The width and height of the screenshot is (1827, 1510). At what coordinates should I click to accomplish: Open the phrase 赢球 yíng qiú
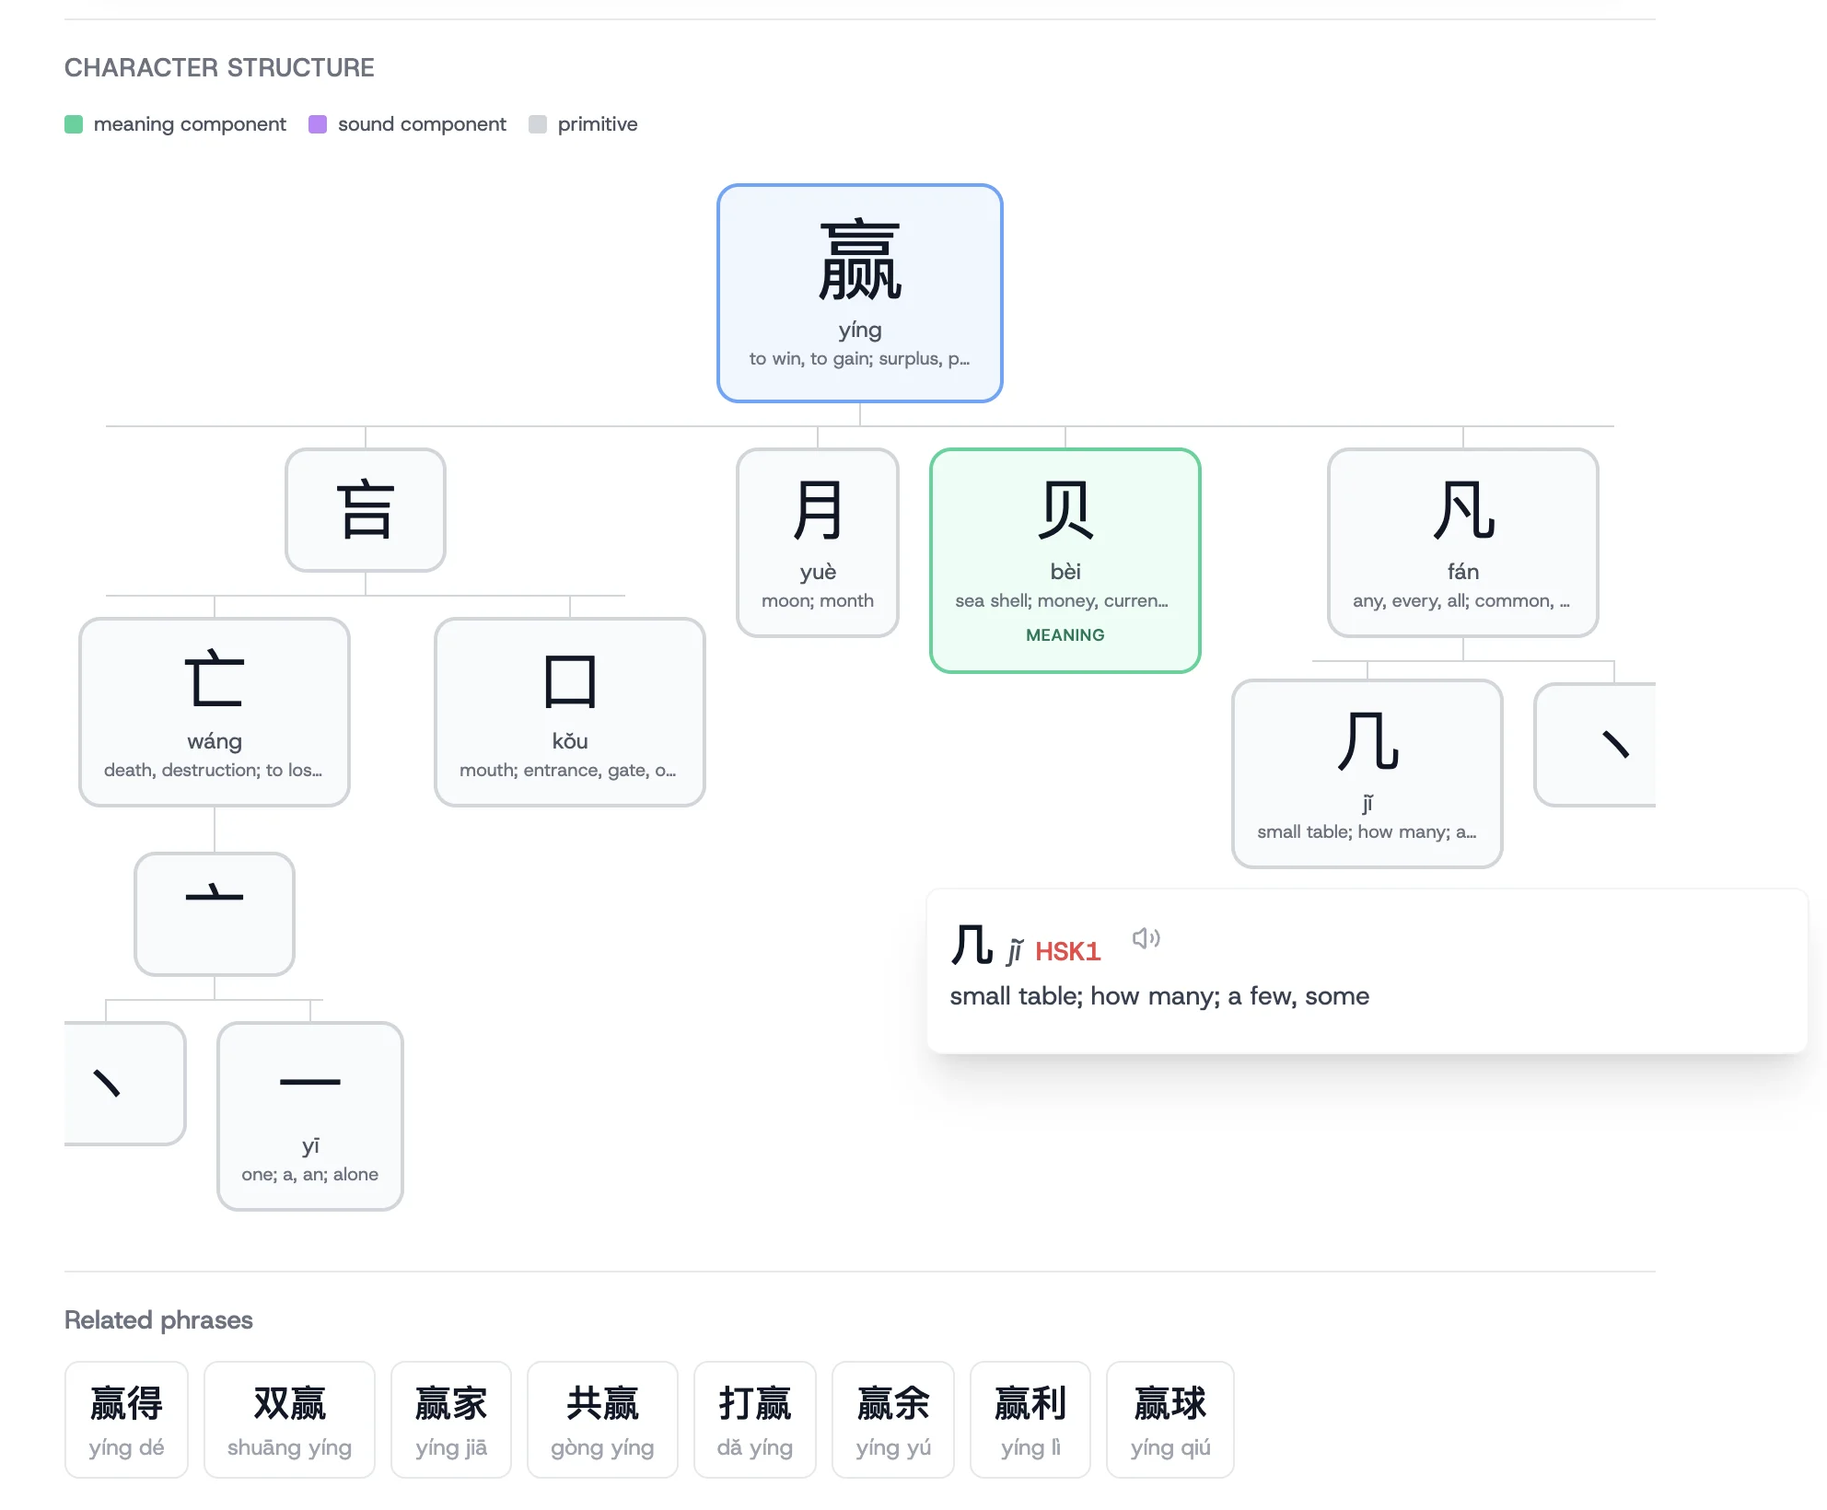(1170, 1419)
